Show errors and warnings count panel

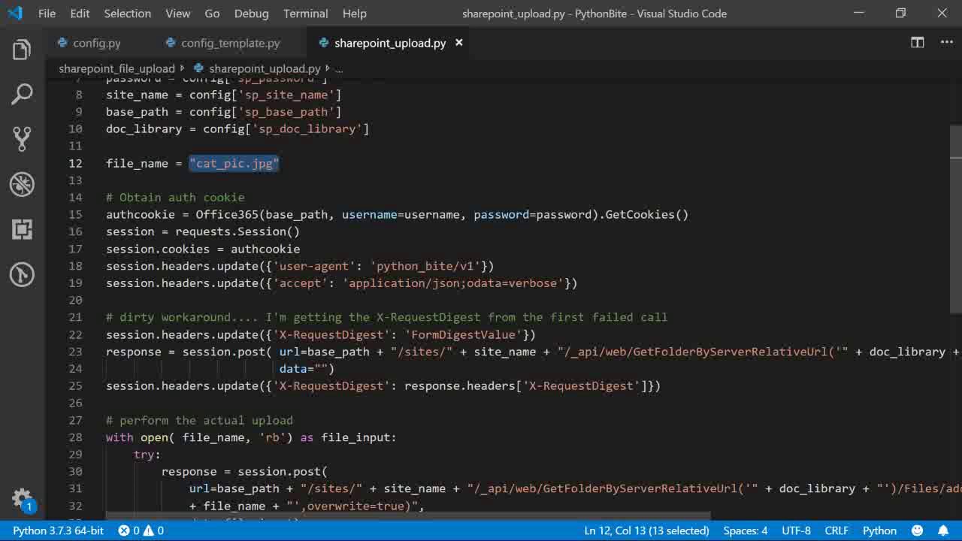coord(141,530)
